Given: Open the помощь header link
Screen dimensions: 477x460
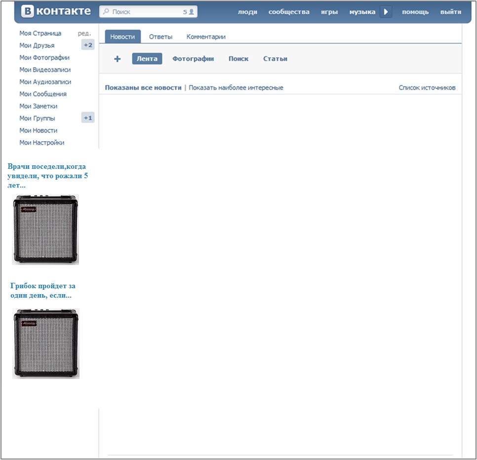Looking at the screenshot, I should 415,12.
